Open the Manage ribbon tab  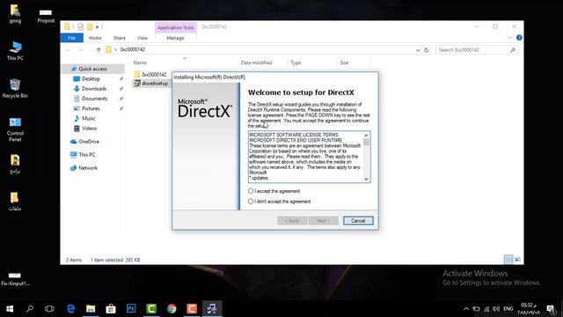(175, 38)
